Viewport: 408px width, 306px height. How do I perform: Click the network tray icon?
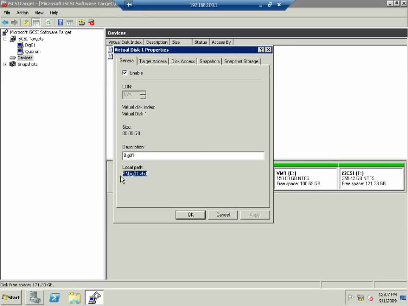tap(360, 297)
